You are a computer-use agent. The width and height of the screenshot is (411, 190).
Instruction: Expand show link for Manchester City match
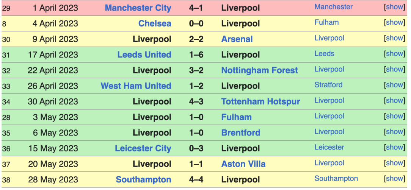[x=394, y=7]
